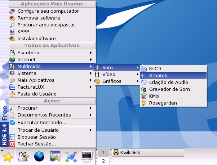Click the Amarok application icon
Image resolution: width=217 pixels, height=165 pixels.
(x=144, y=76)
